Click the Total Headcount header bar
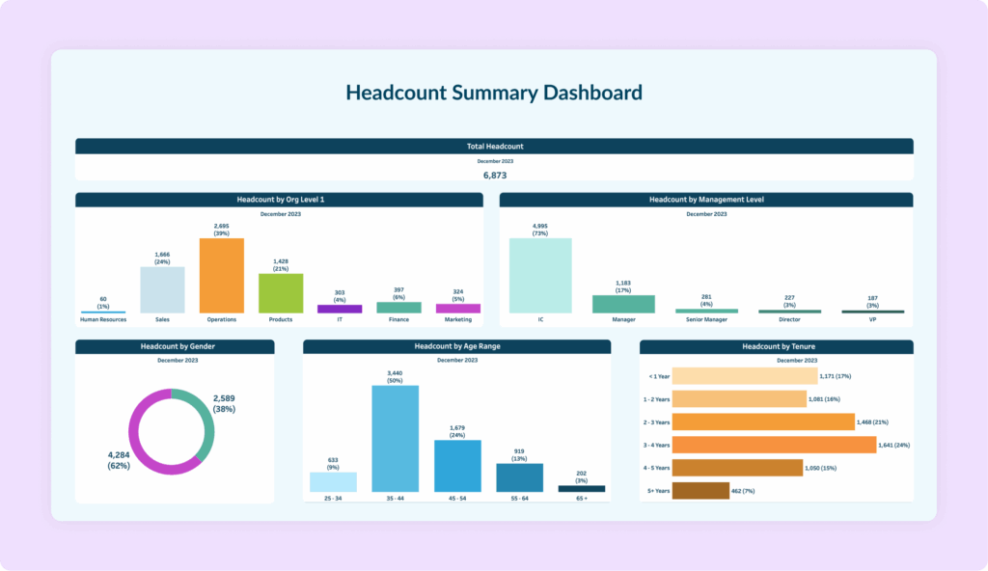Image resolution: width=988 pixels, height=571 pixels. coord(494,147)
